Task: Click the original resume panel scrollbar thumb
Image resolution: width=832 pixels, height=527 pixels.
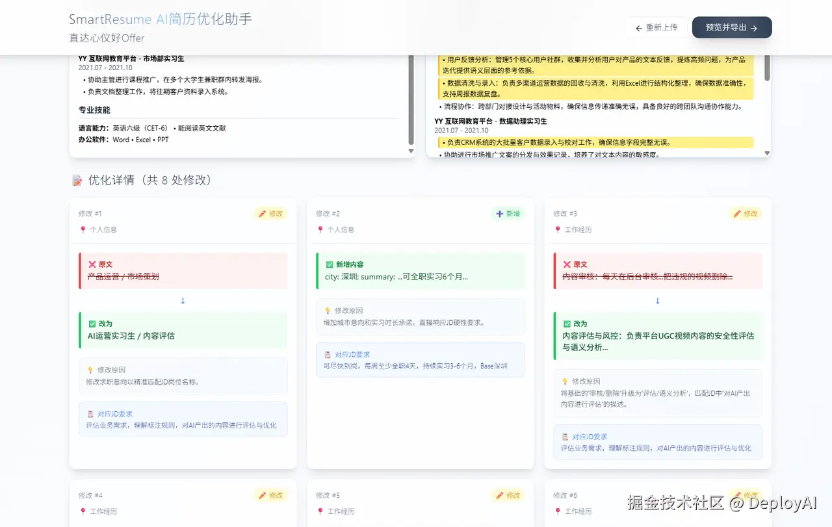Action: point(411,99)
